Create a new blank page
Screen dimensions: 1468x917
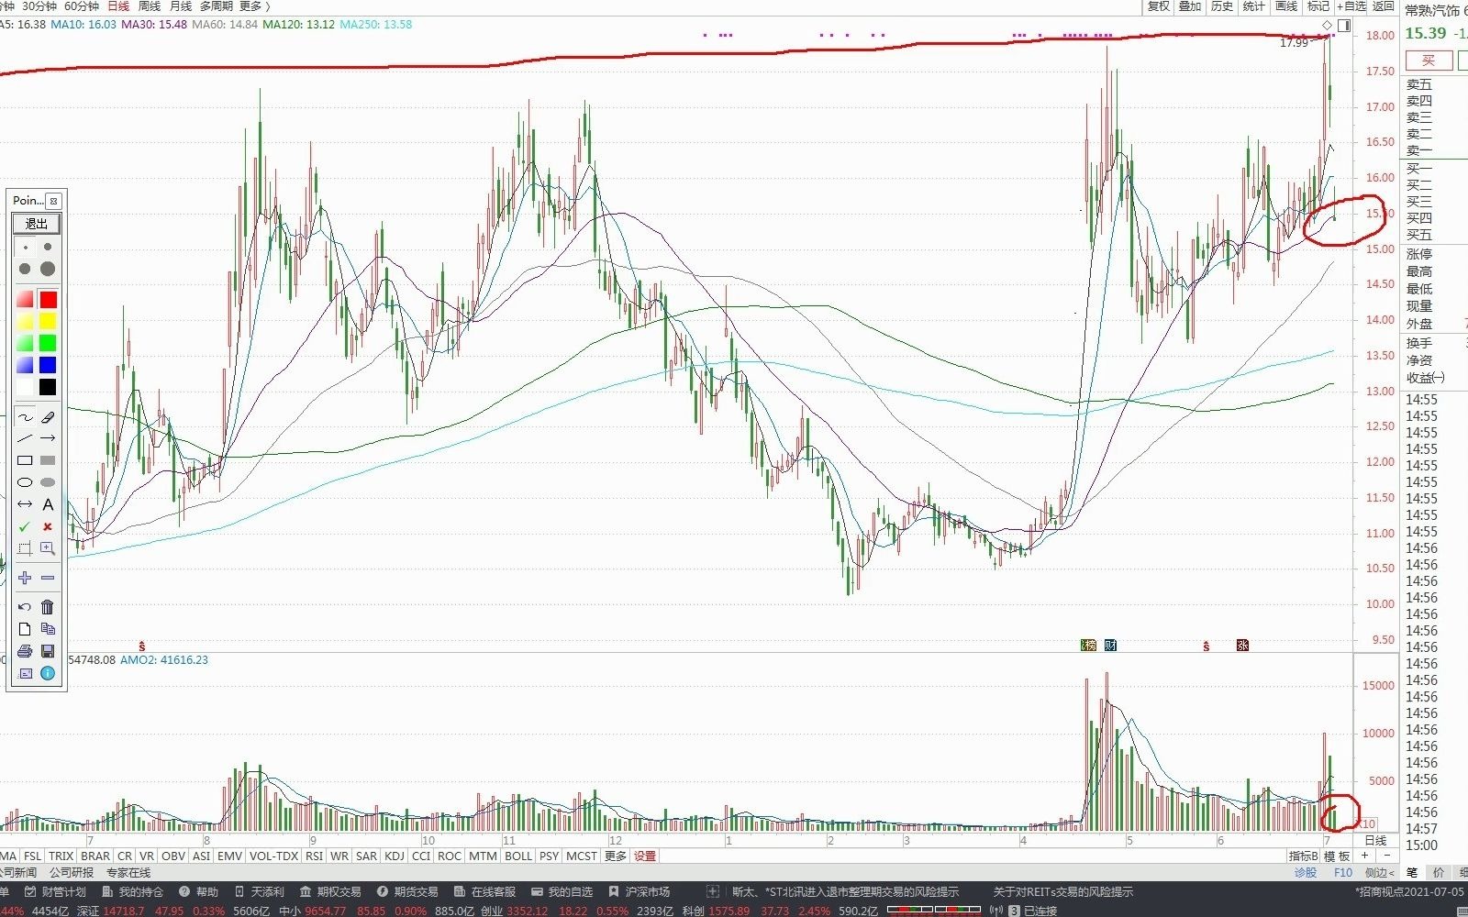[25, 629]
